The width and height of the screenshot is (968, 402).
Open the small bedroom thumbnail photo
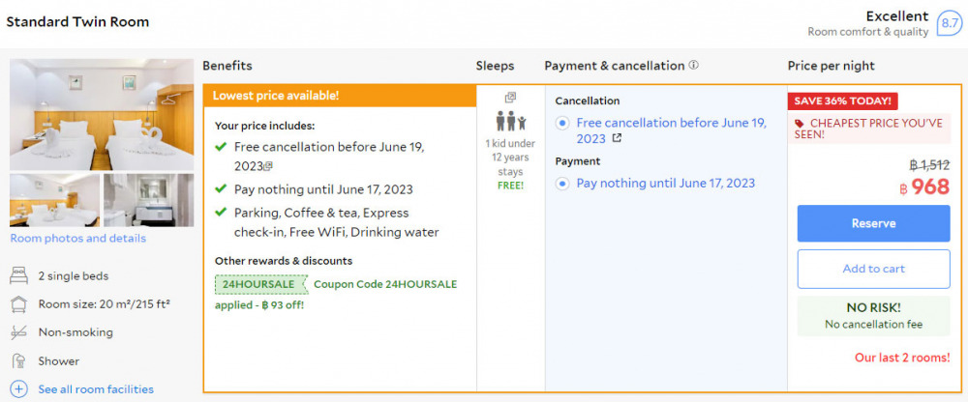(54, 200)
